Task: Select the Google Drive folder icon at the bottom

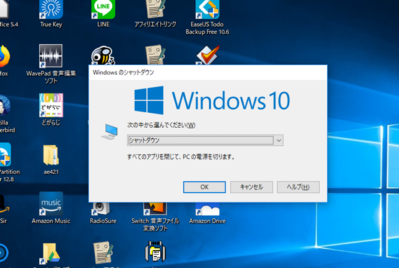Action: [51, 254]
